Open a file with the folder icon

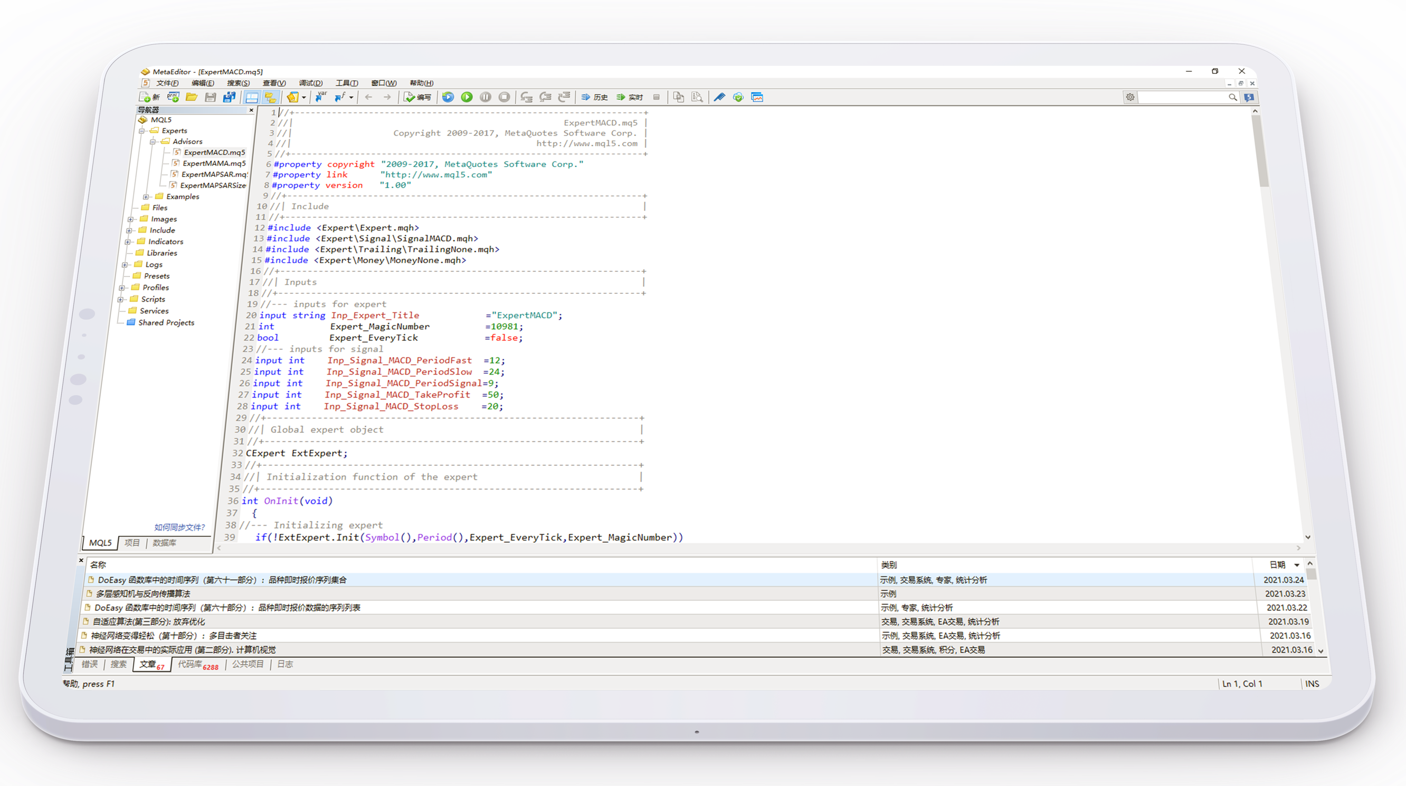point(192,97)
